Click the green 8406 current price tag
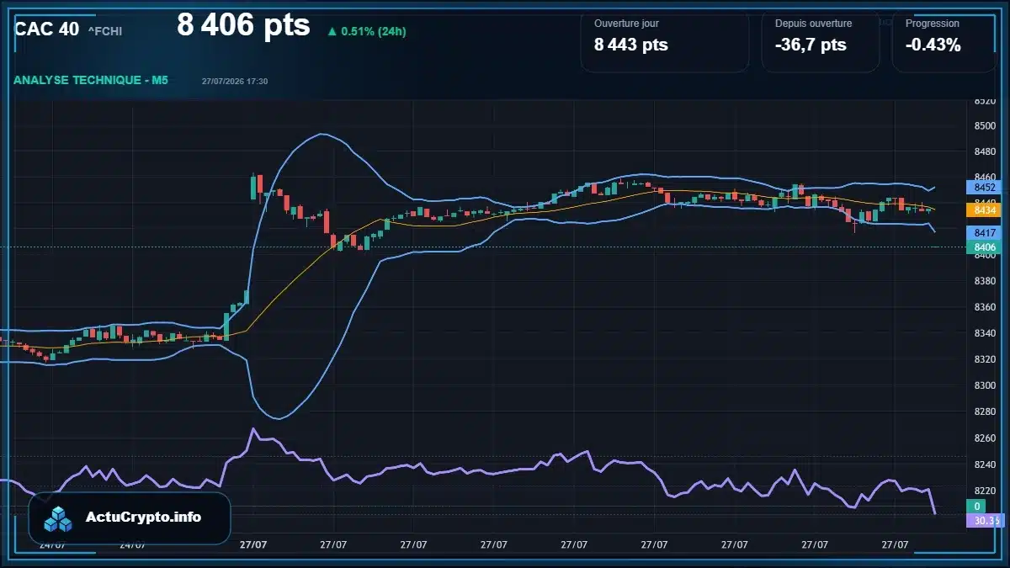This screenshot has width=1010, height=568. (x=985, y=247)
